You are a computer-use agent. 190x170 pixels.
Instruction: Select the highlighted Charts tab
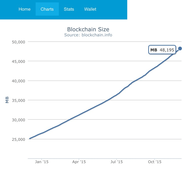click(x=47, y=9)
